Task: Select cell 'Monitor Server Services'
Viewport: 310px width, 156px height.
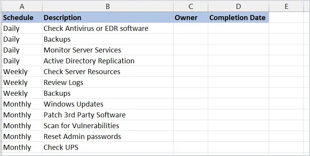Action: click(x=108, y=50)
